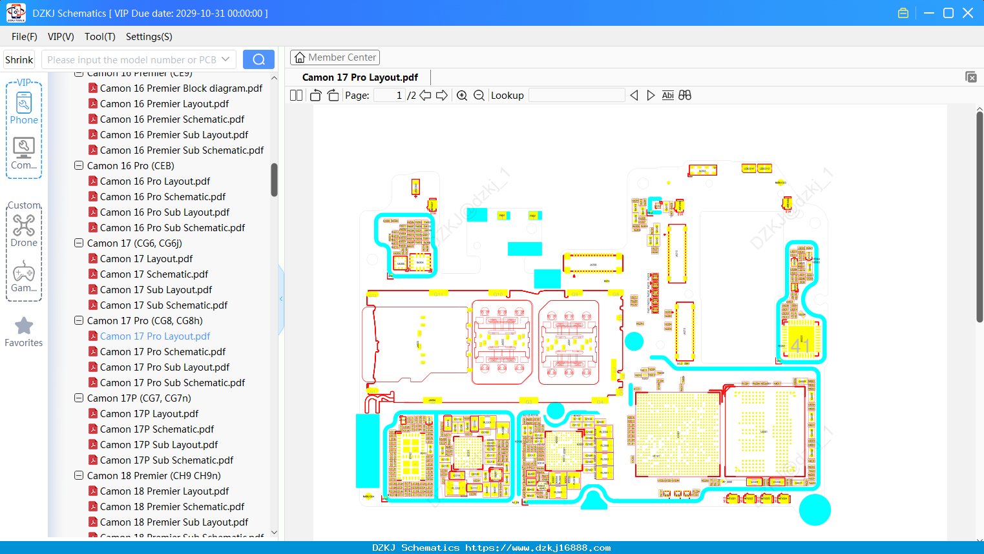Open Camon 16 Pro Sub Layout.pdf
This screenshot has width=984, height=554.
(x=165, y=212)
